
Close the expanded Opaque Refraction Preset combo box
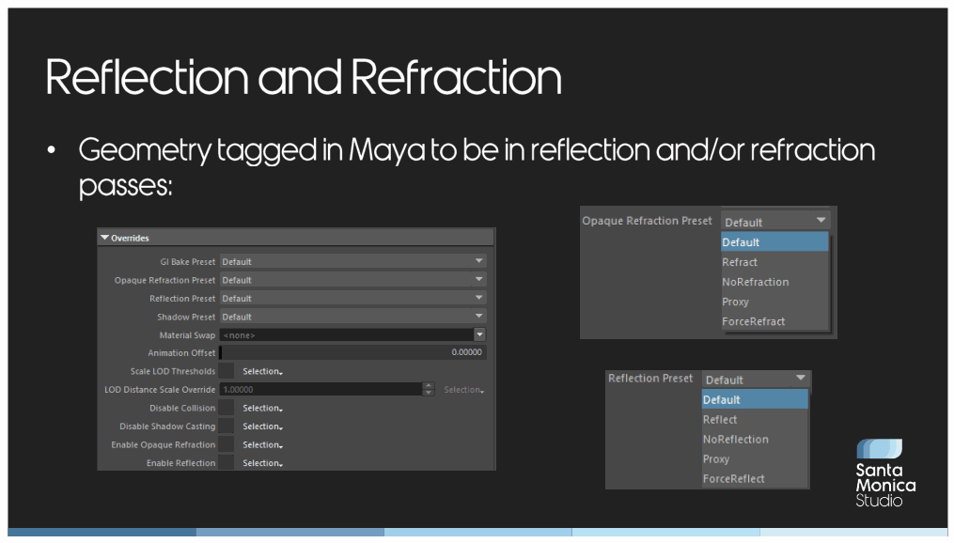(x=775, y=222)
